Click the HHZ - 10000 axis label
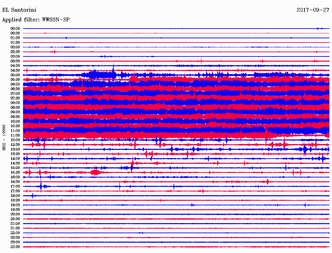The height and width of the screenshot is (253, 332). coord(4,138)
